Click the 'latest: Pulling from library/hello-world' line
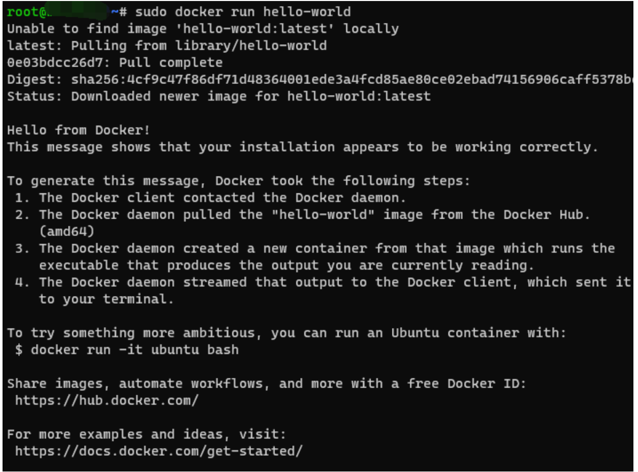Image resolution: width=638 pixels, height=472 pixels. (x=167, y=46)
